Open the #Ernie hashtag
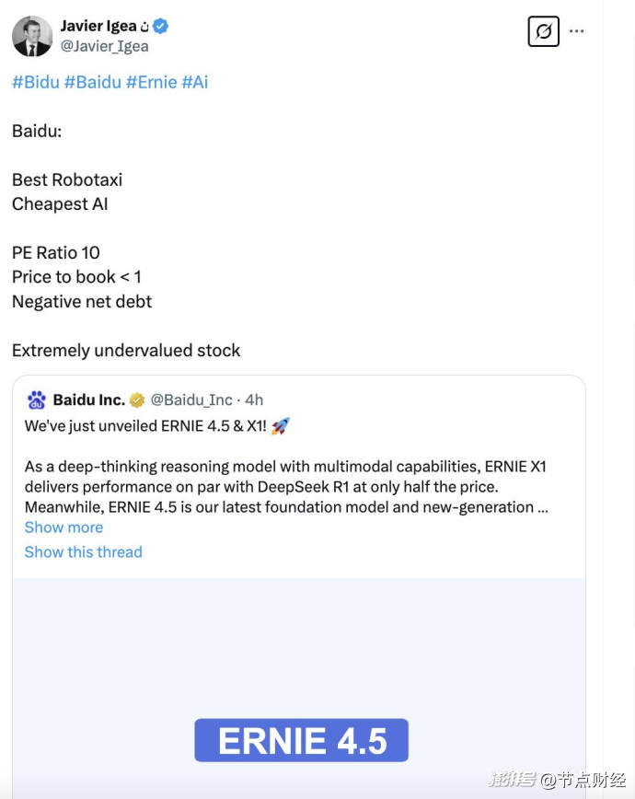 pos(151,82)
